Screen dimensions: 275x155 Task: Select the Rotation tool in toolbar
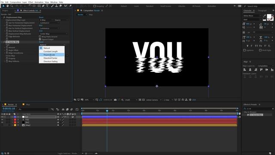30,6
